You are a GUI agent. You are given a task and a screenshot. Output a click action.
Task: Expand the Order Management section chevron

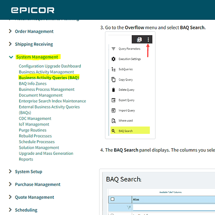[10, 31]
